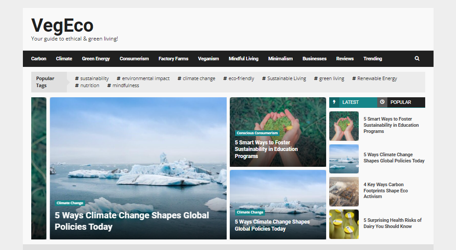Go to Green Energy section

pyautogui.click(x=96, y=59)
